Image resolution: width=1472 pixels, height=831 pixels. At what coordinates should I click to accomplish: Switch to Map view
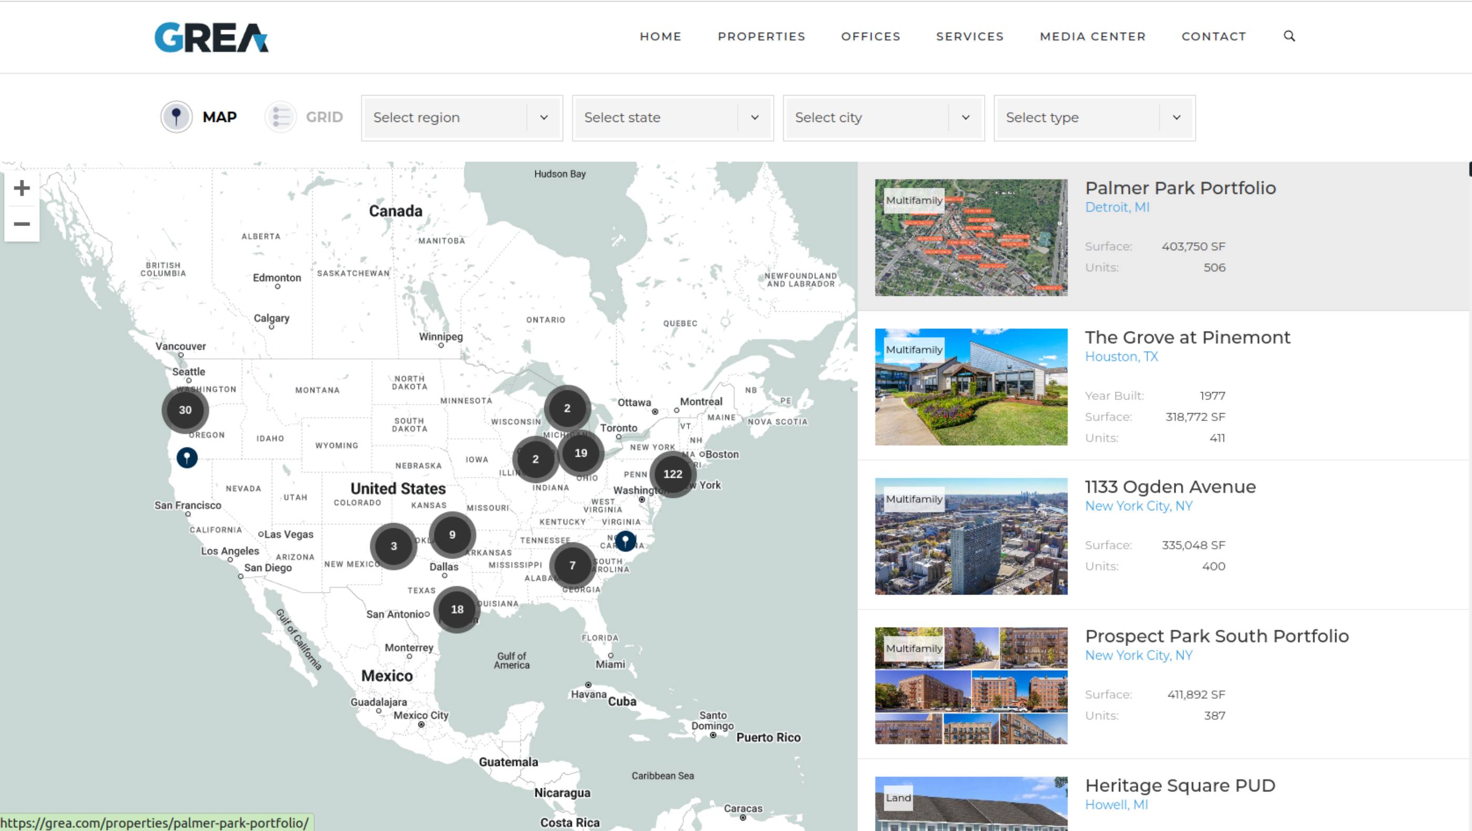(x=198, y=117)
